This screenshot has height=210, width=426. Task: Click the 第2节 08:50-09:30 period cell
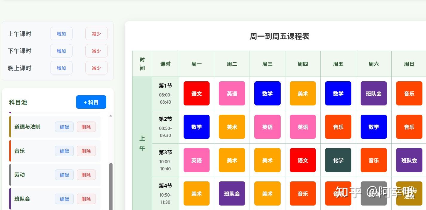[x=165, y=127]
